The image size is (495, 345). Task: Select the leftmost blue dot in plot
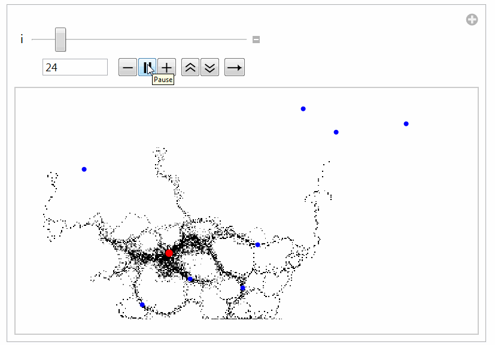pos(84,170)
